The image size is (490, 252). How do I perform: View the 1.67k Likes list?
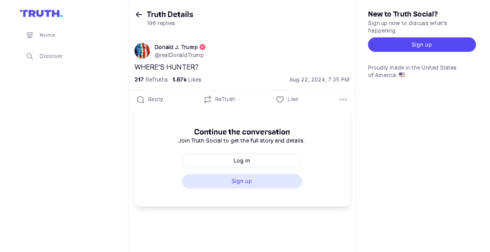click(187, 79)
